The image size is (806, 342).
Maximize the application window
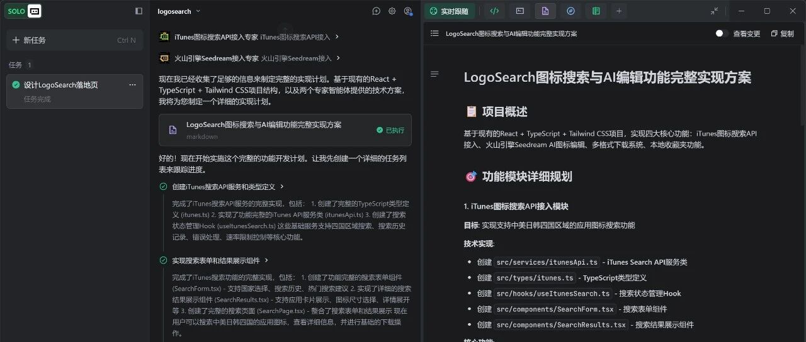(x=767, y=11)
